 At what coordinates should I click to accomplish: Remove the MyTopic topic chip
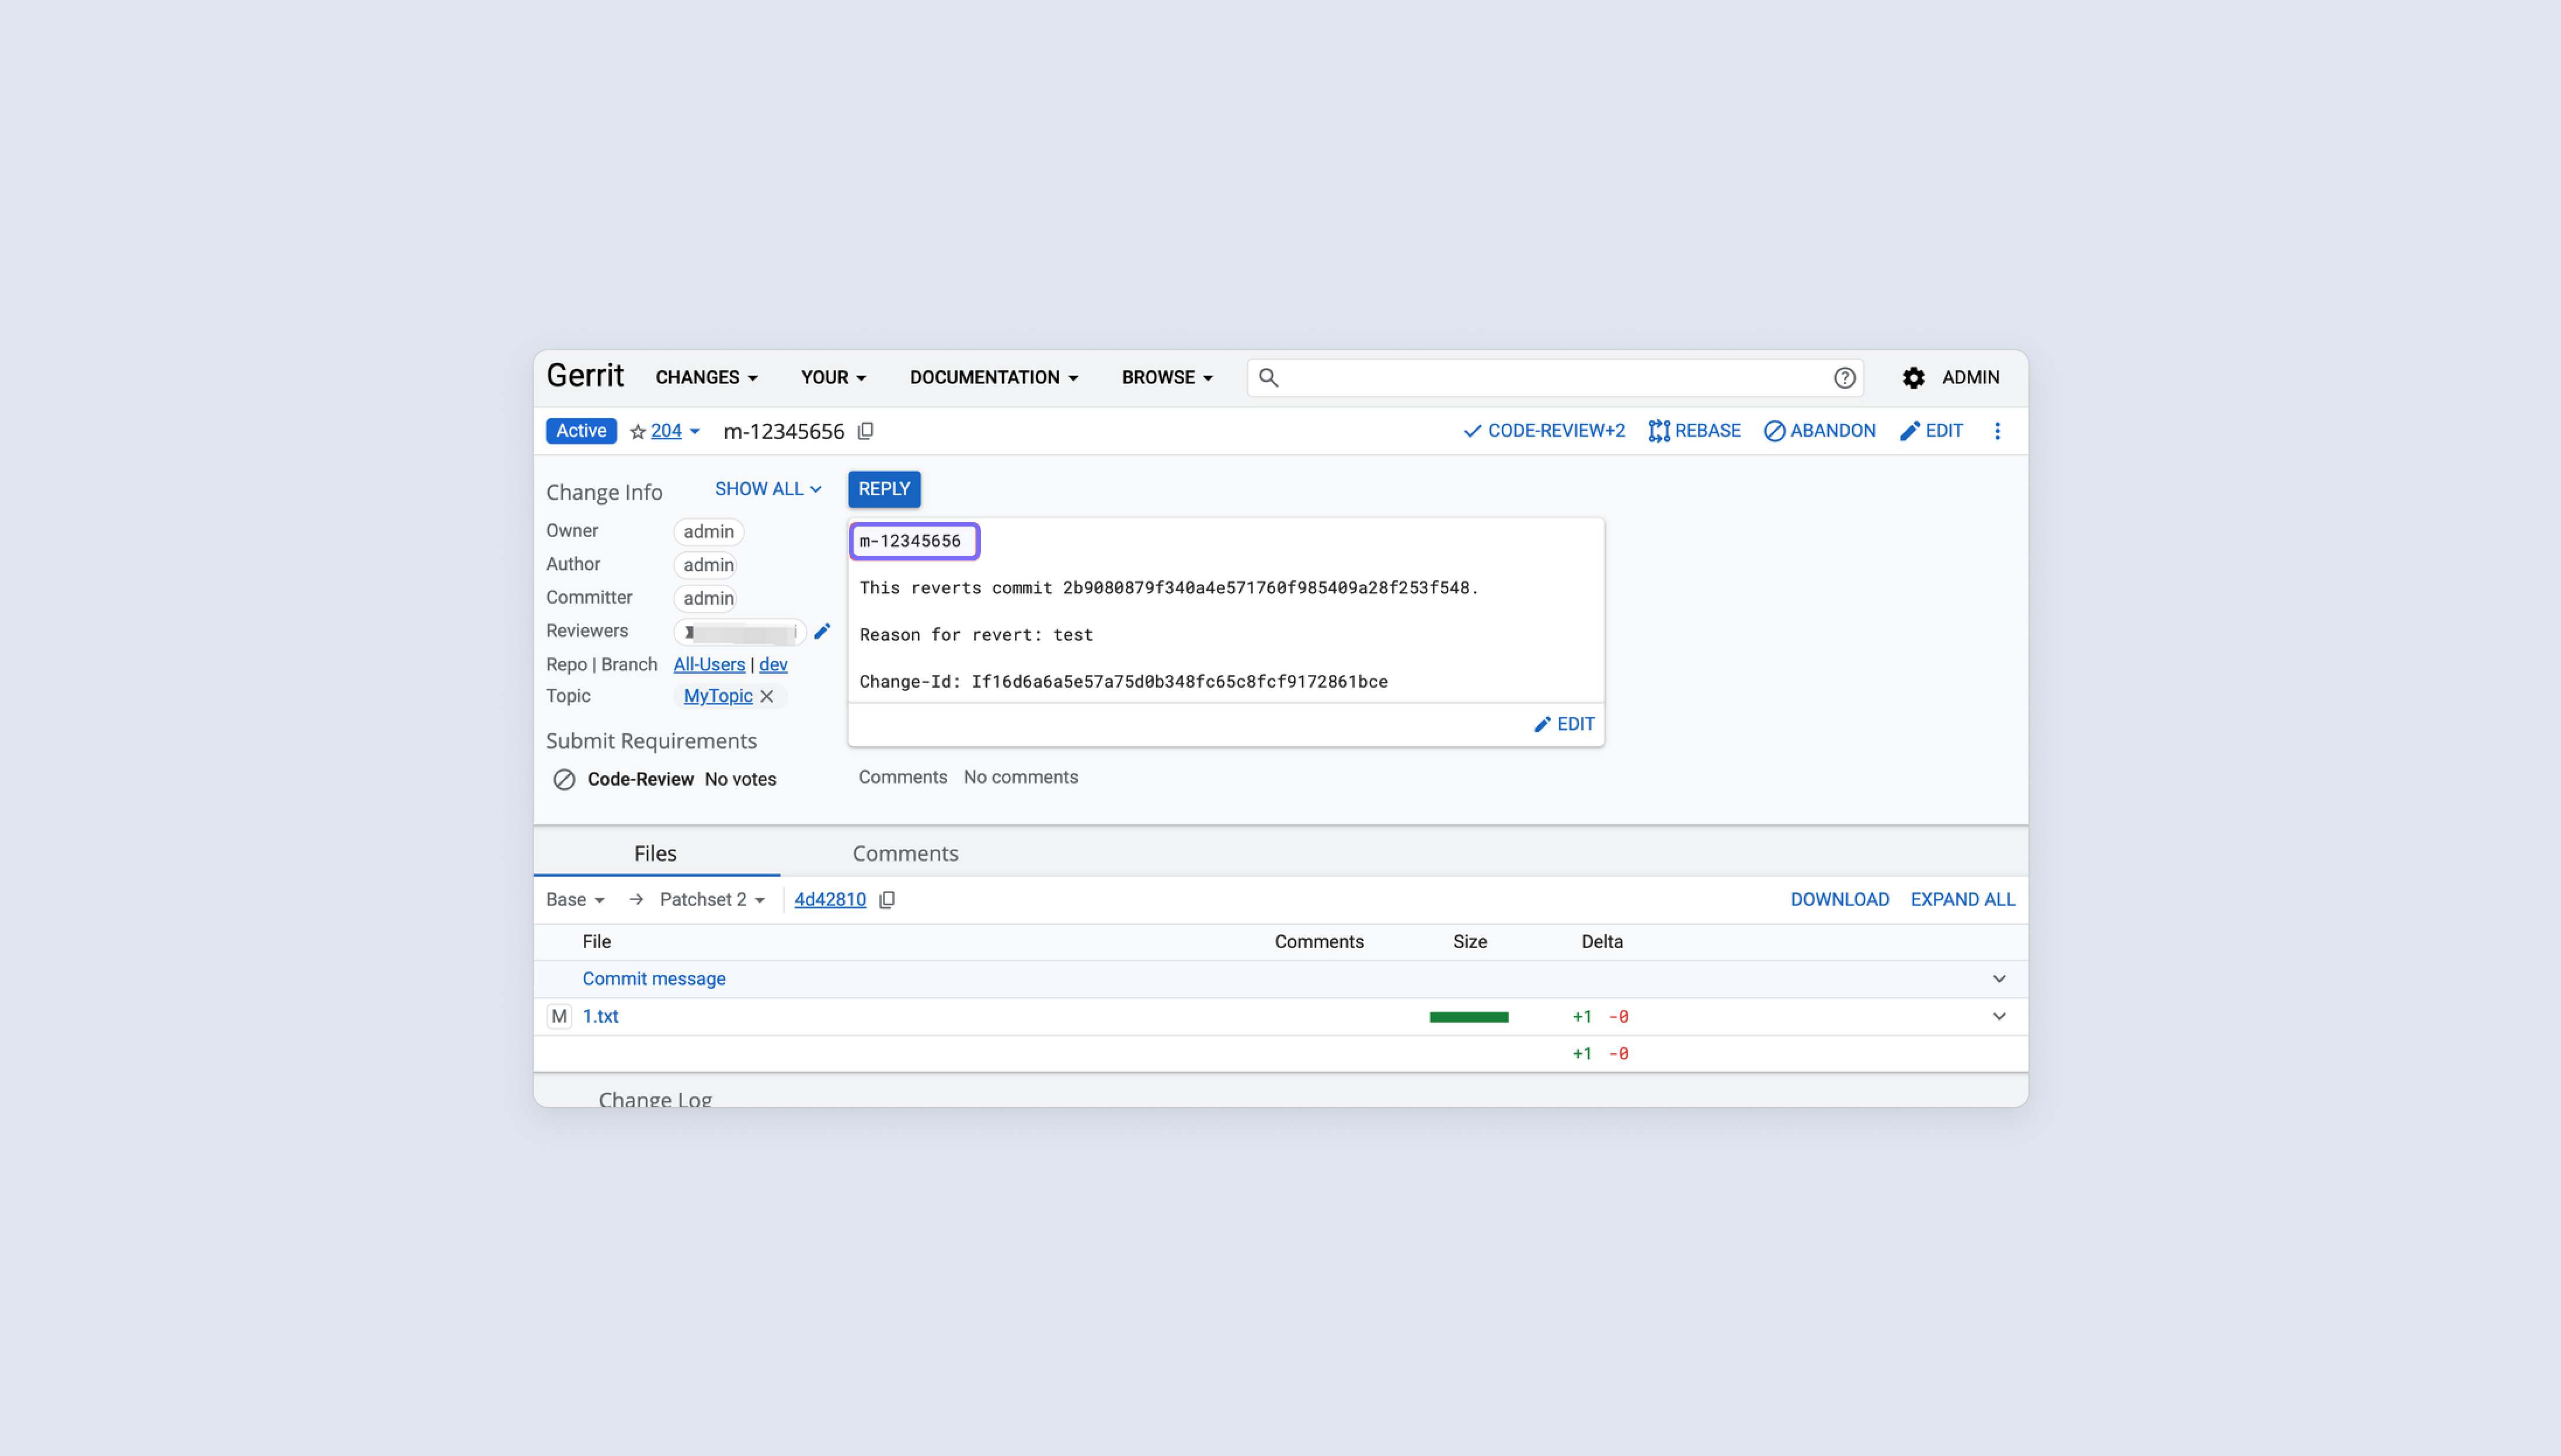pos(767,696)
